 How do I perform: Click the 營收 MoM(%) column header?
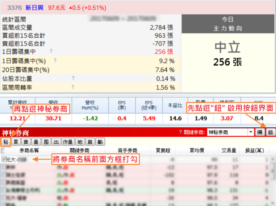pyautogui.click(x=90, y=105)
